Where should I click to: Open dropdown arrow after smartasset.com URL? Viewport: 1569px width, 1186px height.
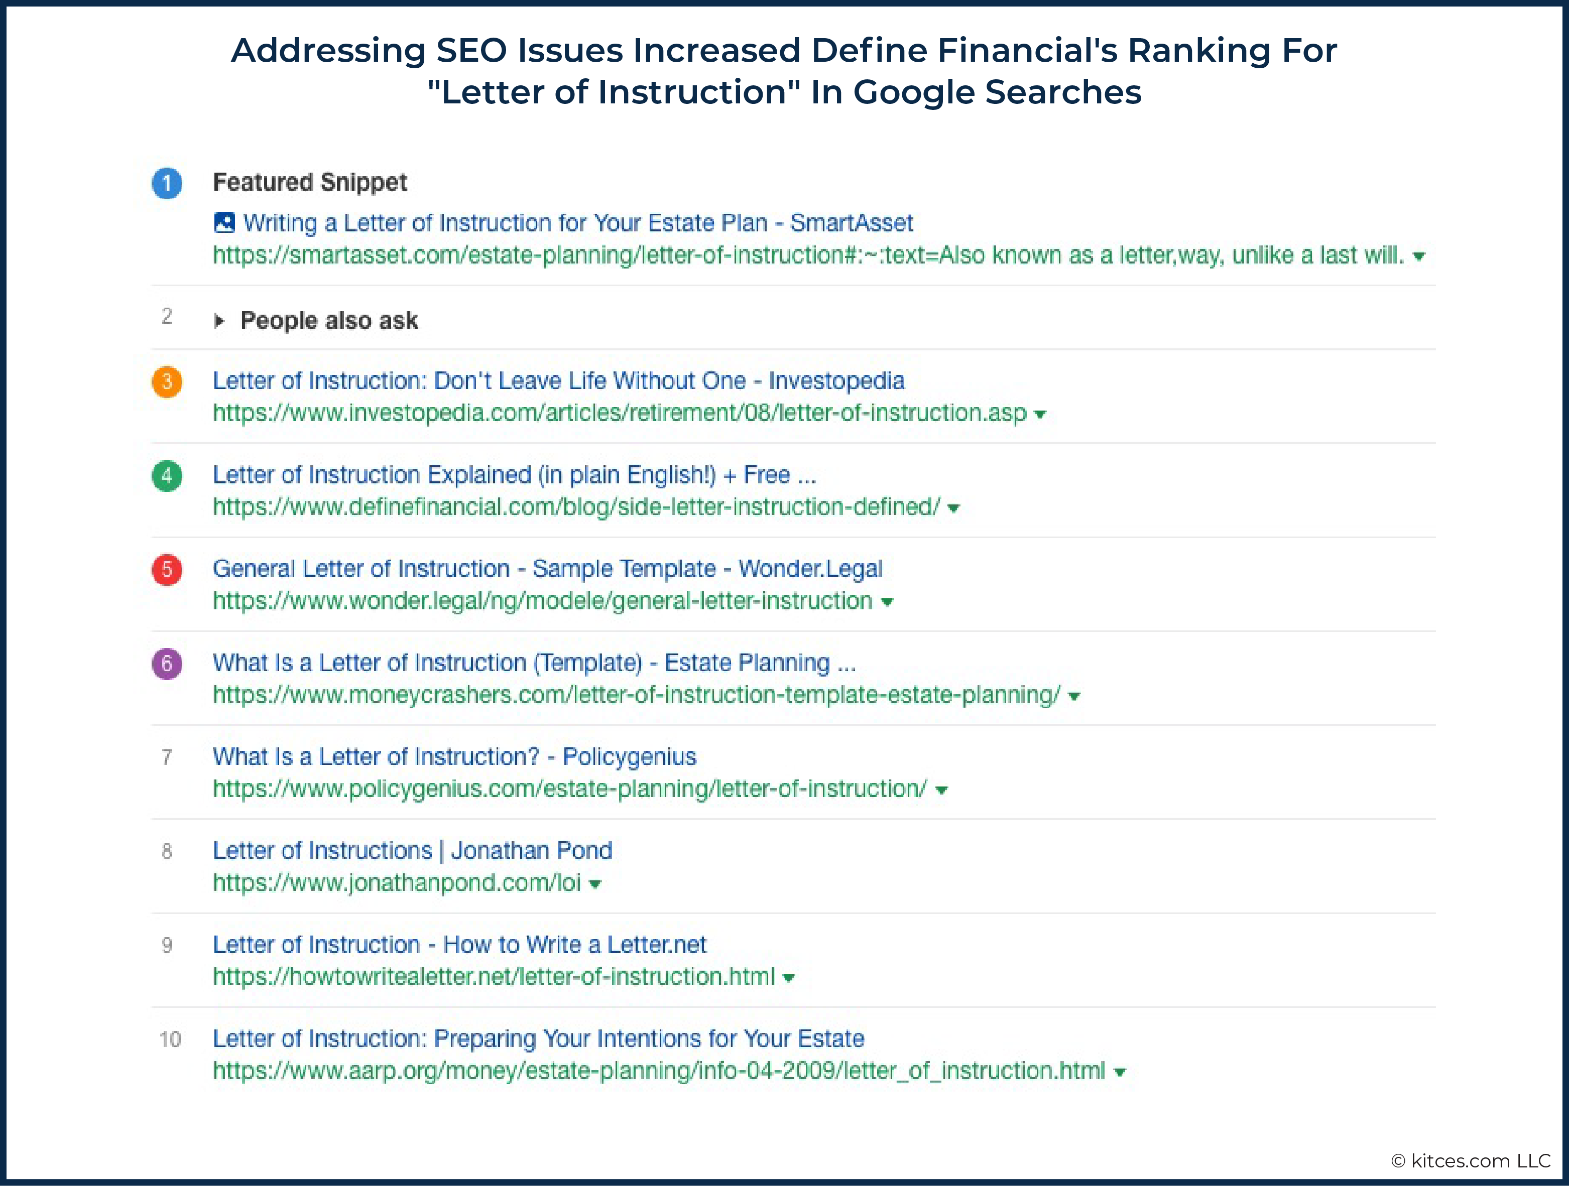(1418, 256)
